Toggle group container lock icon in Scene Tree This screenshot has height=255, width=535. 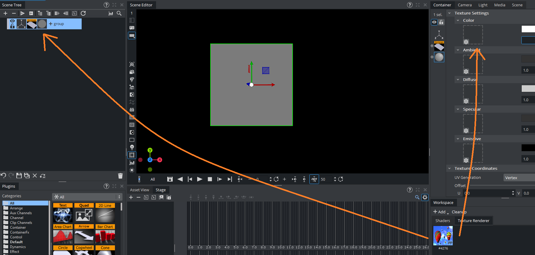coord(12,26)
